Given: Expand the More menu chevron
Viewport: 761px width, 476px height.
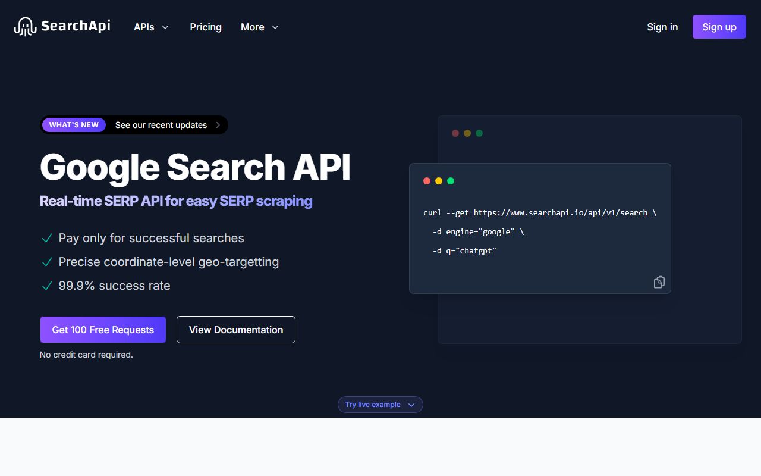Looking at the screenshot, I should point(275,27).
